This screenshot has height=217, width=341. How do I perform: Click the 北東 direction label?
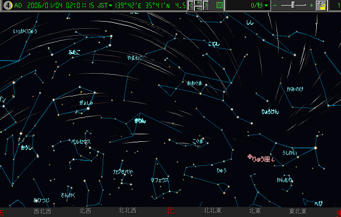pyautogui.click(x=255, y=211)
